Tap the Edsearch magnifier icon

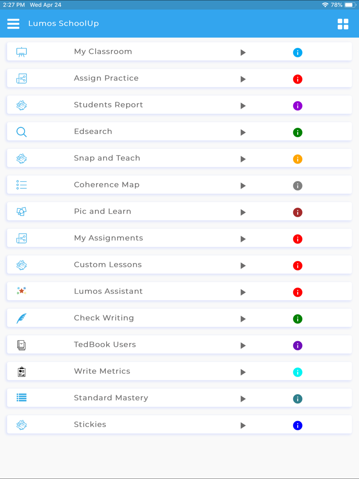22,132
